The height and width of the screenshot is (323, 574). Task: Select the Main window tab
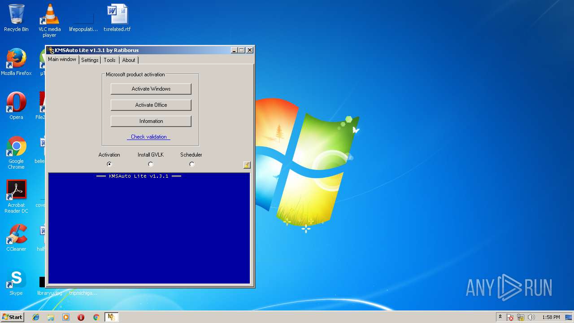(62, 59)
